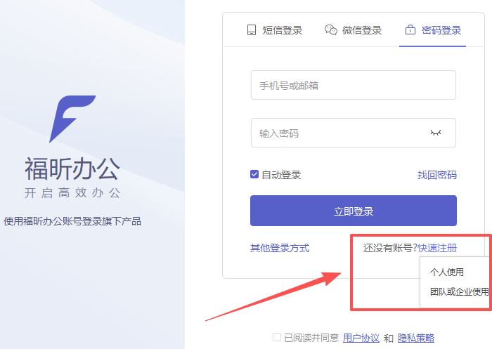Click the 快速注册 link
Image resolution: width=492 pixels, height=349 pixels.
coord(437,248)
